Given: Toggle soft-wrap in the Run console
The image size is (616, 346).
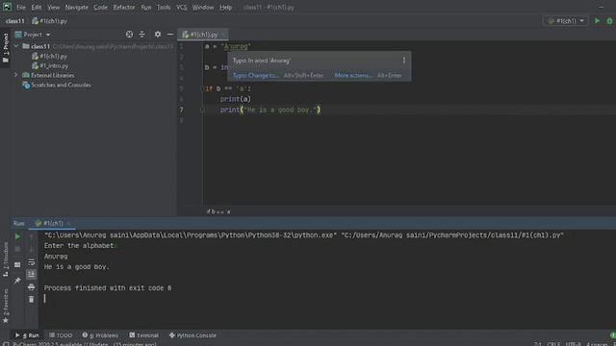Looking at the screenshot, I should point(31,262).
